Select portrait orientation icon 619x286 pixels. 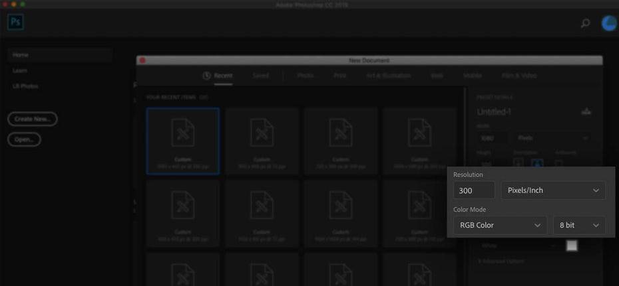[x=519, y=163]
